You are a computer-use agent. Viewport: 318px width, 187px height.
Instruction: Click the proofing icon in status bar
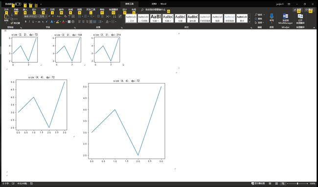[13, 184]
